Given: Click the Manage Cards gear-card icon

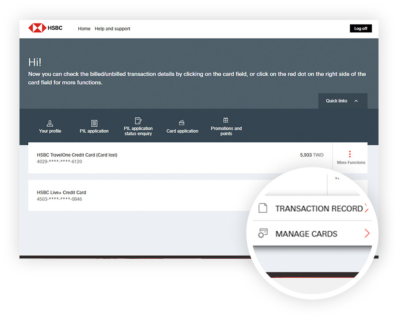Looking at the screenshot, I should point(263,233).
